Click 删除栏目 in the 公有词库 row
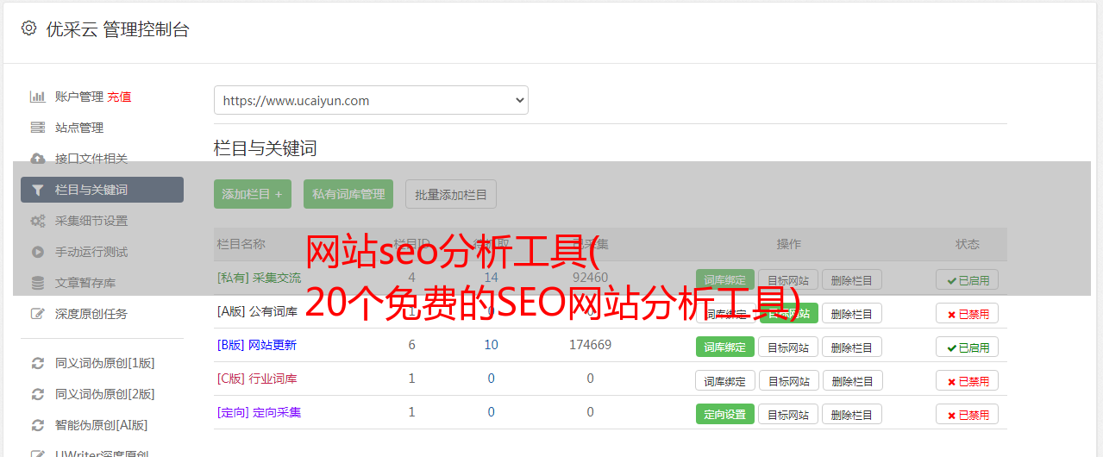Screen dimensions: 1103x457 pos(852,313)
